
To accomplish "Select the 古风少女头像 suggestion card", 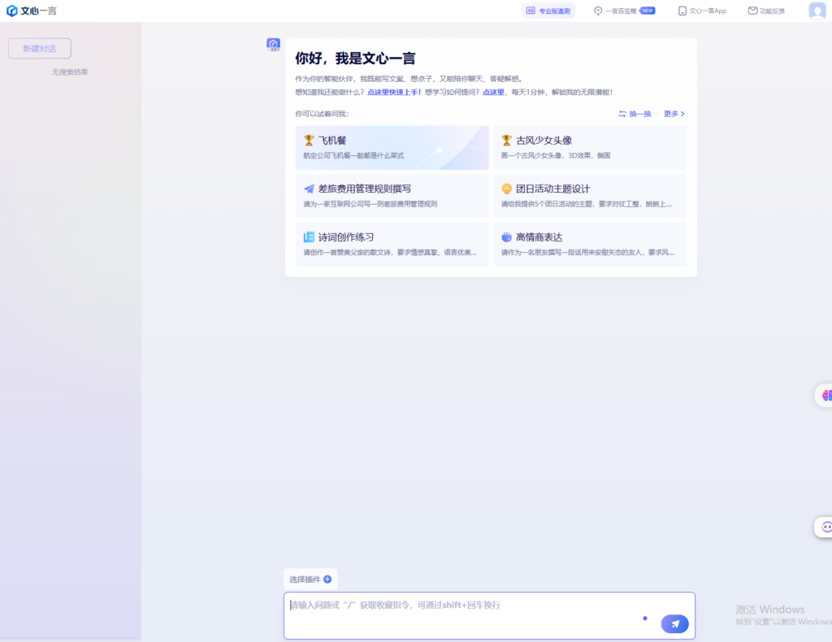I will coord(590,148).
